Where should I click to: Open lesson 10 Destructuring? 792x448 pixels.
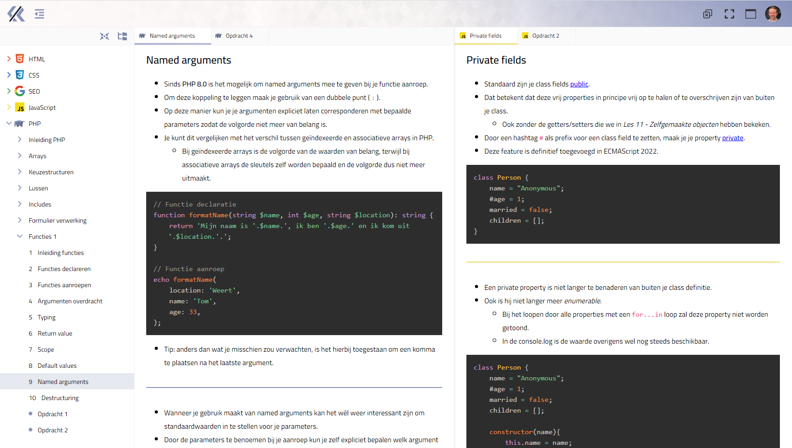pos(60,398)
